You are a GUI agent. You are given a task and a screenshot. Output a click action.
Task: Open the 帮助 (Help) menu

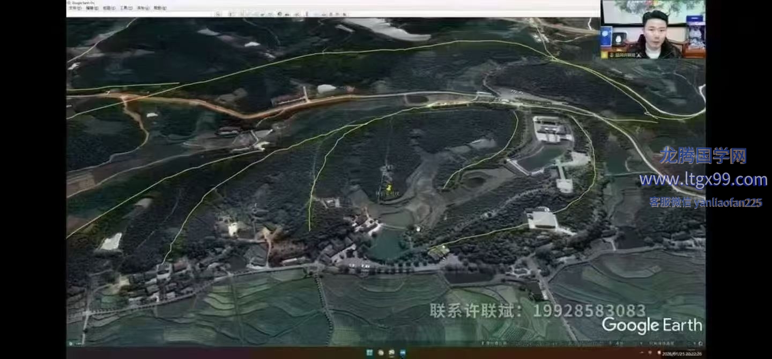tap(160, 9)
